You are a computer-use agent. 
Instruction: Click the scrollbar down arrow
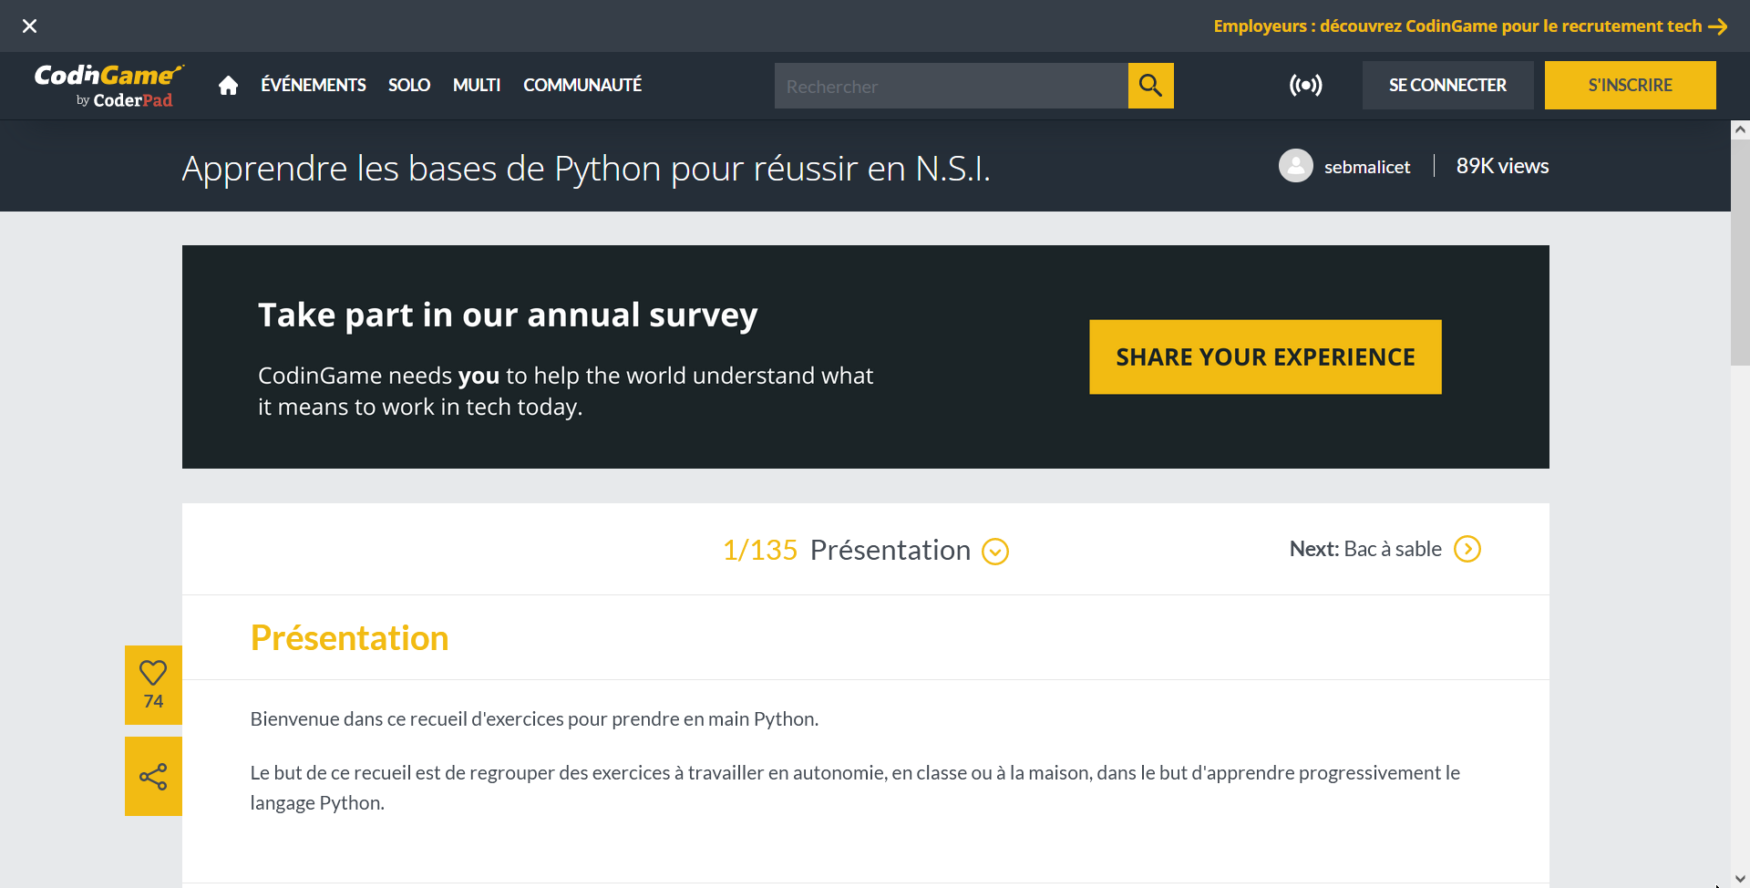click(x=1740, y=879)
